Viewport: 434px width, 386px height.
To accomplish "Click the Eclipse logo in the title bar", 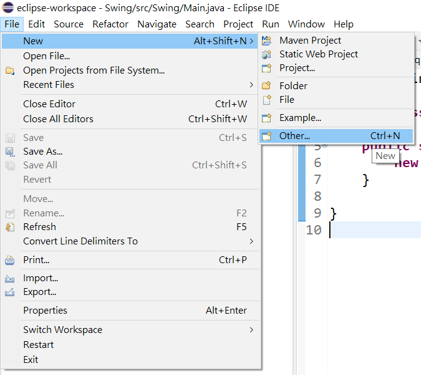I will click(7, 7).
